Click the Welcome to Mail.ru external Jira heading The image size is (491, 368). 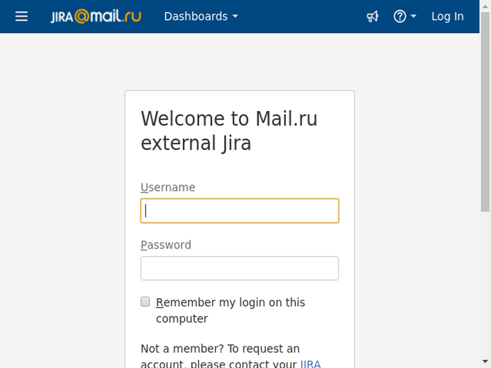point(229,131)
